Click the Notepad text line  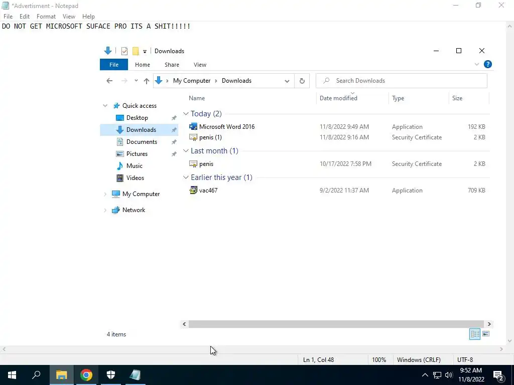coord(96,26)
